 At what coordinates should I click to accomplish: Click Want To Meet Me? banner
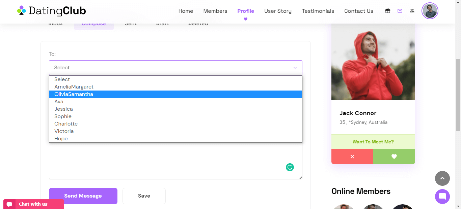click(x=373, y=142)
